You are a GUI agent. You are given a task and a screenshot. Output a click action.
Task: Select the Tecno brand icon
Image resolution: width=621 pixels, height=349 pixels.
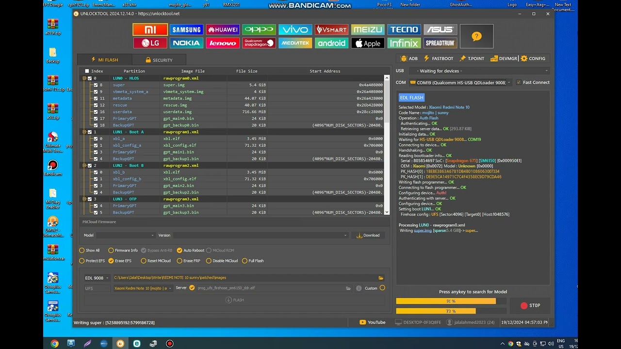(x=404, y=30)
